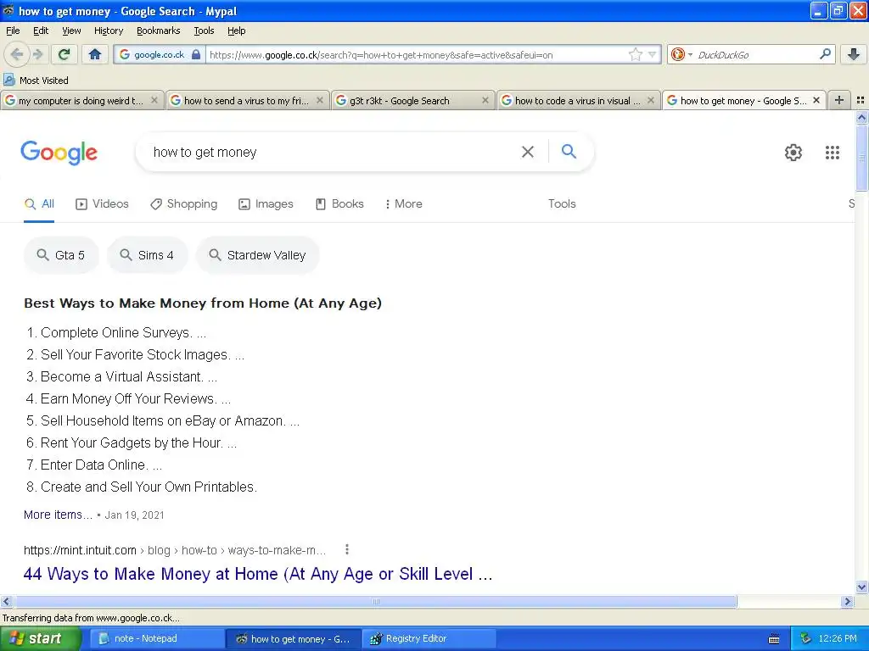This screenshot has height=651, width=869.
Task: Open the View menu
Action: coord(71,31)
